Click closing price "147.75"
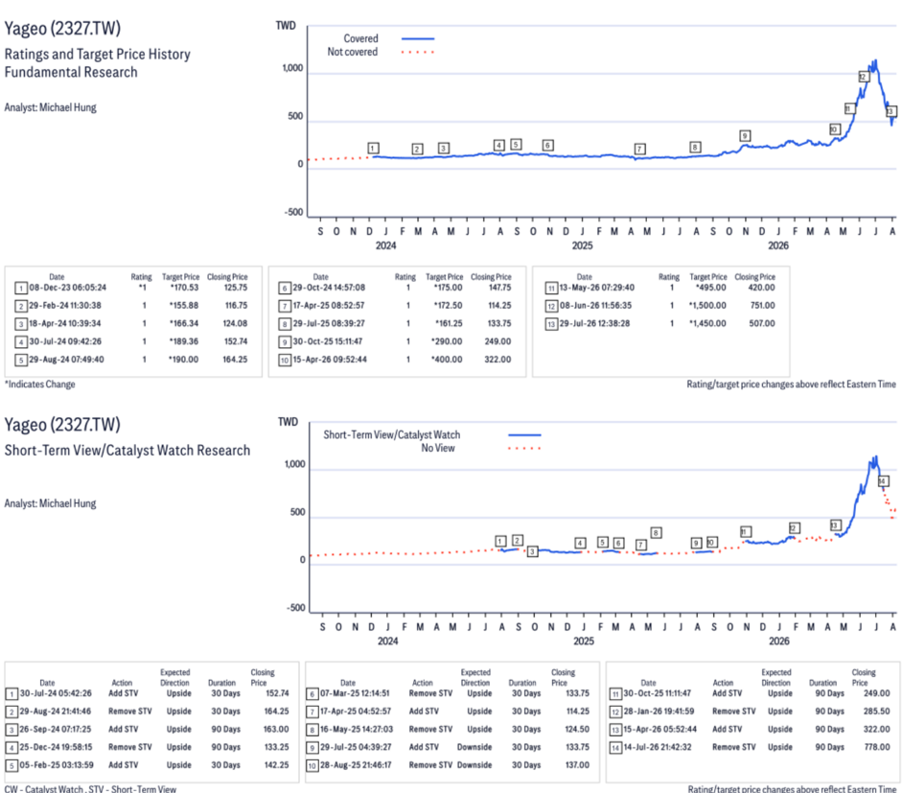The image size is (902, 793). pyautogui.click(x=499, y=288)
